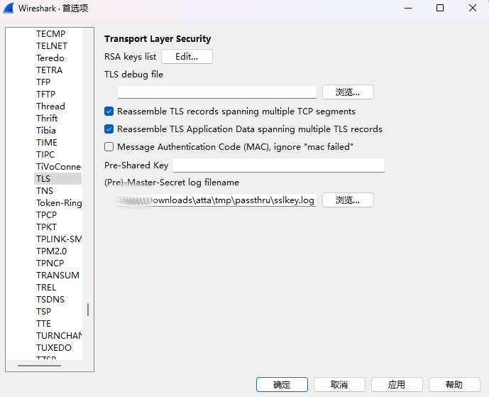Focus the TLS debug file input field
This screenshot has width=489, height=397.
coord(217,92)
